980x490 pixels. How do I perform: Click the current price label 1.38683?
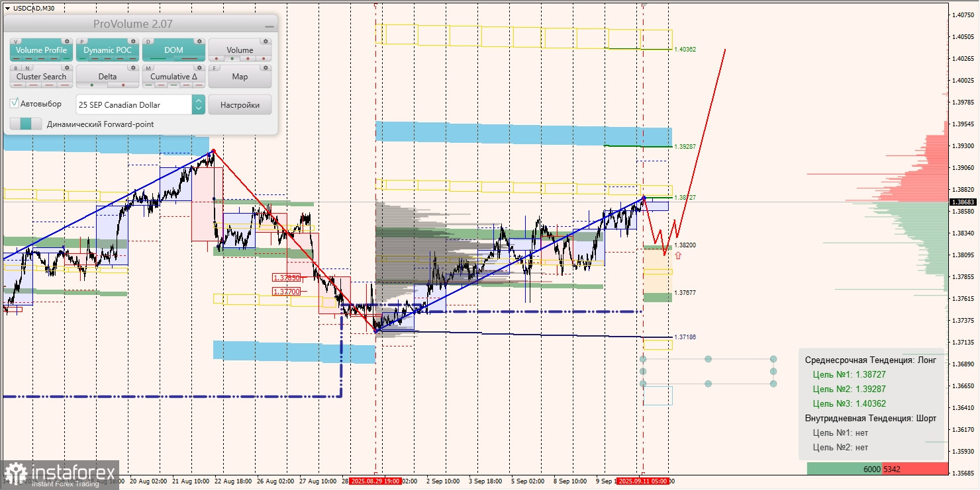tap(963, 202)
